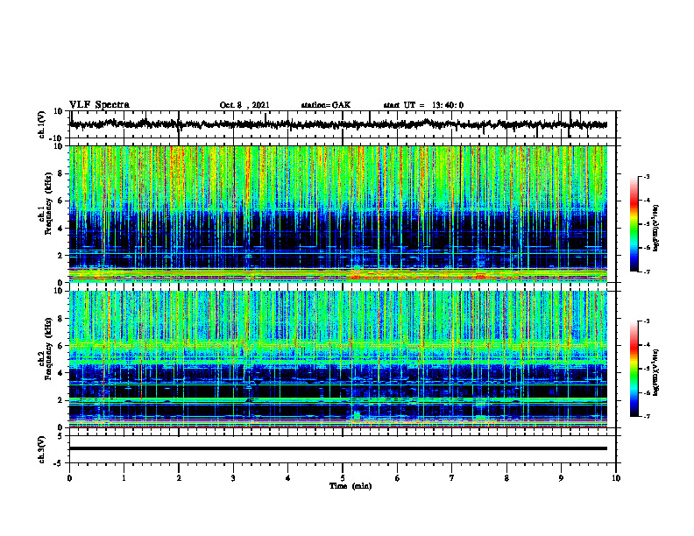This screenshot has height=536, width=694.
Task: Click the 'ch.3(V)' axis label
Action: (x=42, y=449)
